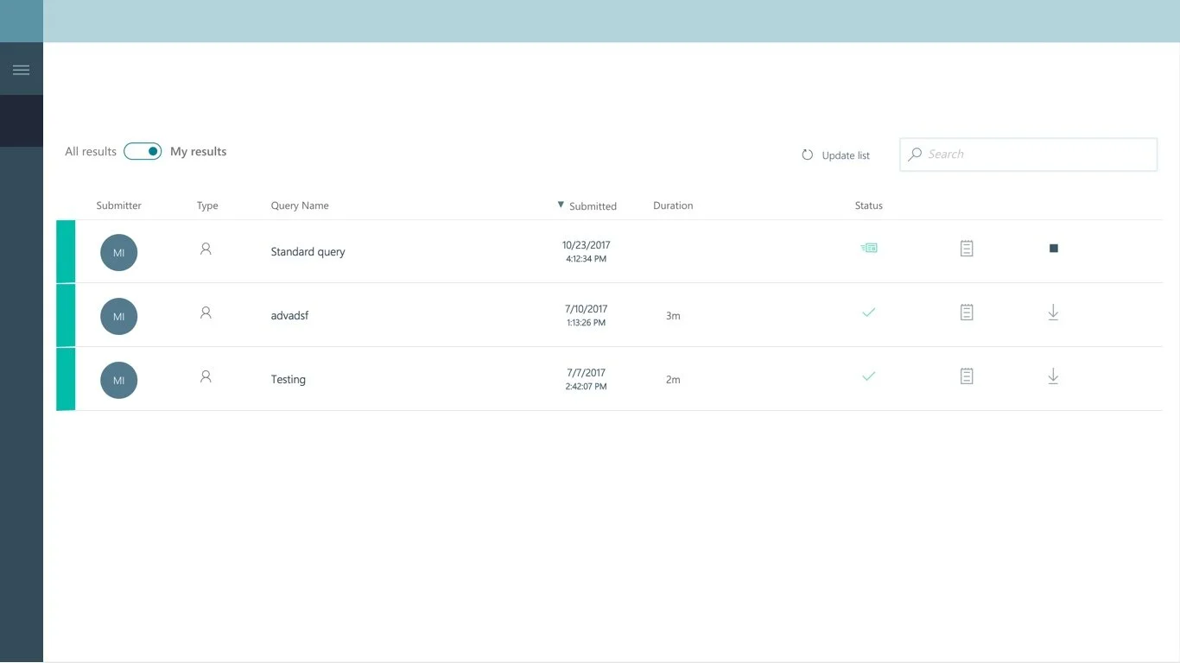The height and width of the screenshot is (663, 1180).
Task: Reverse sorting with the Submitted sort arrow
Action: click(561, 205)
